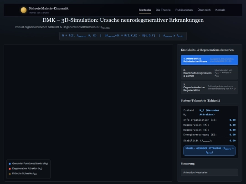Click the System-Telemetrie (Echtzeit) heading
Screen dimensions: 246x184
coord(200,100)
